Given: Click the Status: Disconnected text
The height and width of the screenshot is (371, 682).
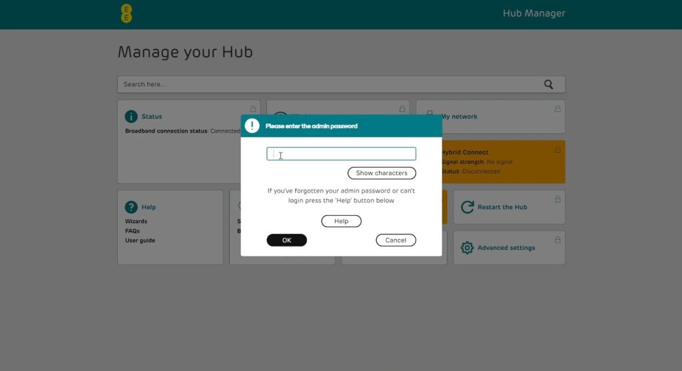Looking at the screenshot, I should pos(471,171).
